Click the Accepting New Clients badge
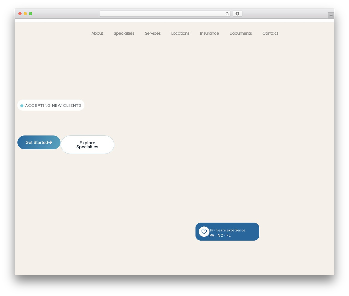 pos(51,105)
